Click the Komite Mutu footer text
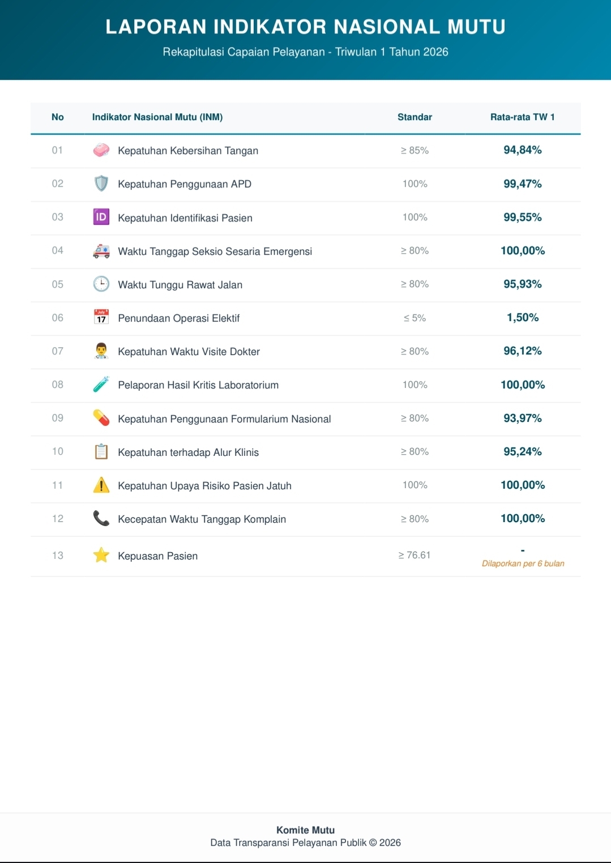Screen dimensions: 611x863 tap(306, 830)
